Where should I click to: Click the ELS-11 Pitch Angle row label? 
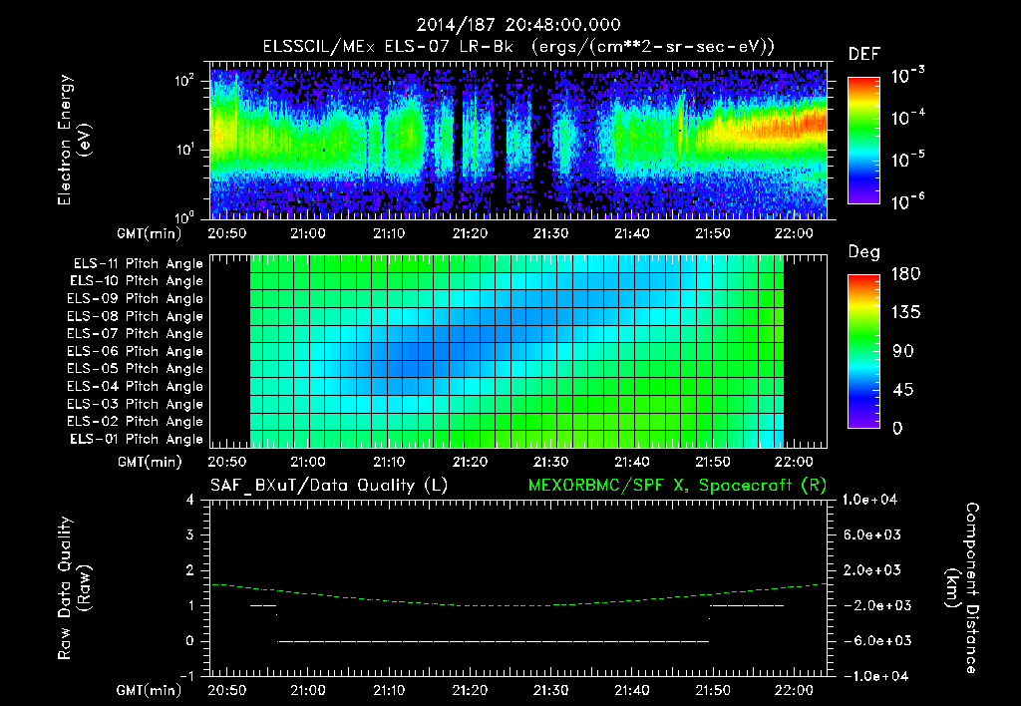pos(138,264)
